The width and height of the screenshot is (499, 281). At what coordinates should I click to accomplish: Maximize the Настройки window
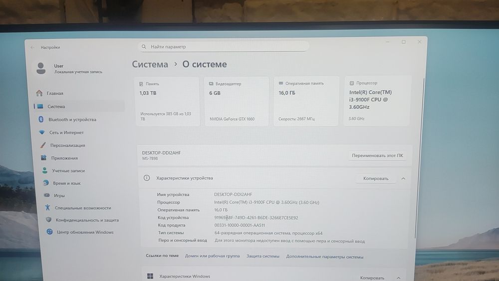click(x=404, y=42)
